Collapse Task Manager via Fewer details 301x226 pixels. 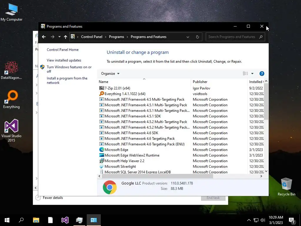pos(49,198)
